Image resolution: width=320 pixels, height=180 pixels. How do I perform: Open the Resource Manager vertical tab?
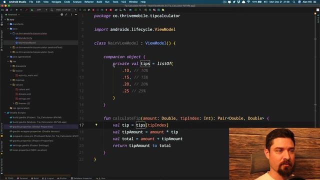1,40
